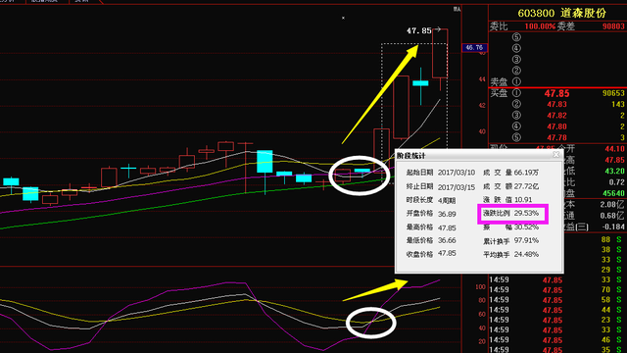Click the 委比 100.00% value
627x353 pixels.
click(540, 26)
